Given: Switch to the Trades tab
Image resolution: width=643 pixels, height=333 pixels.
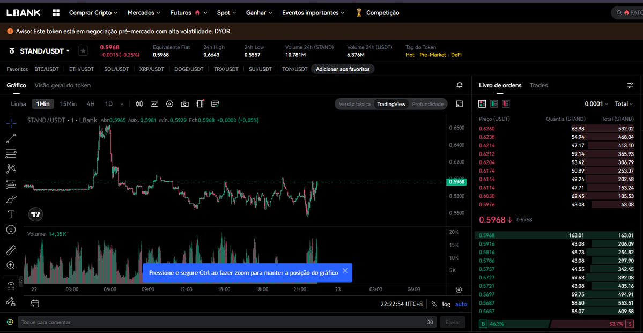Looking at the screenshot, I should 539,85.
